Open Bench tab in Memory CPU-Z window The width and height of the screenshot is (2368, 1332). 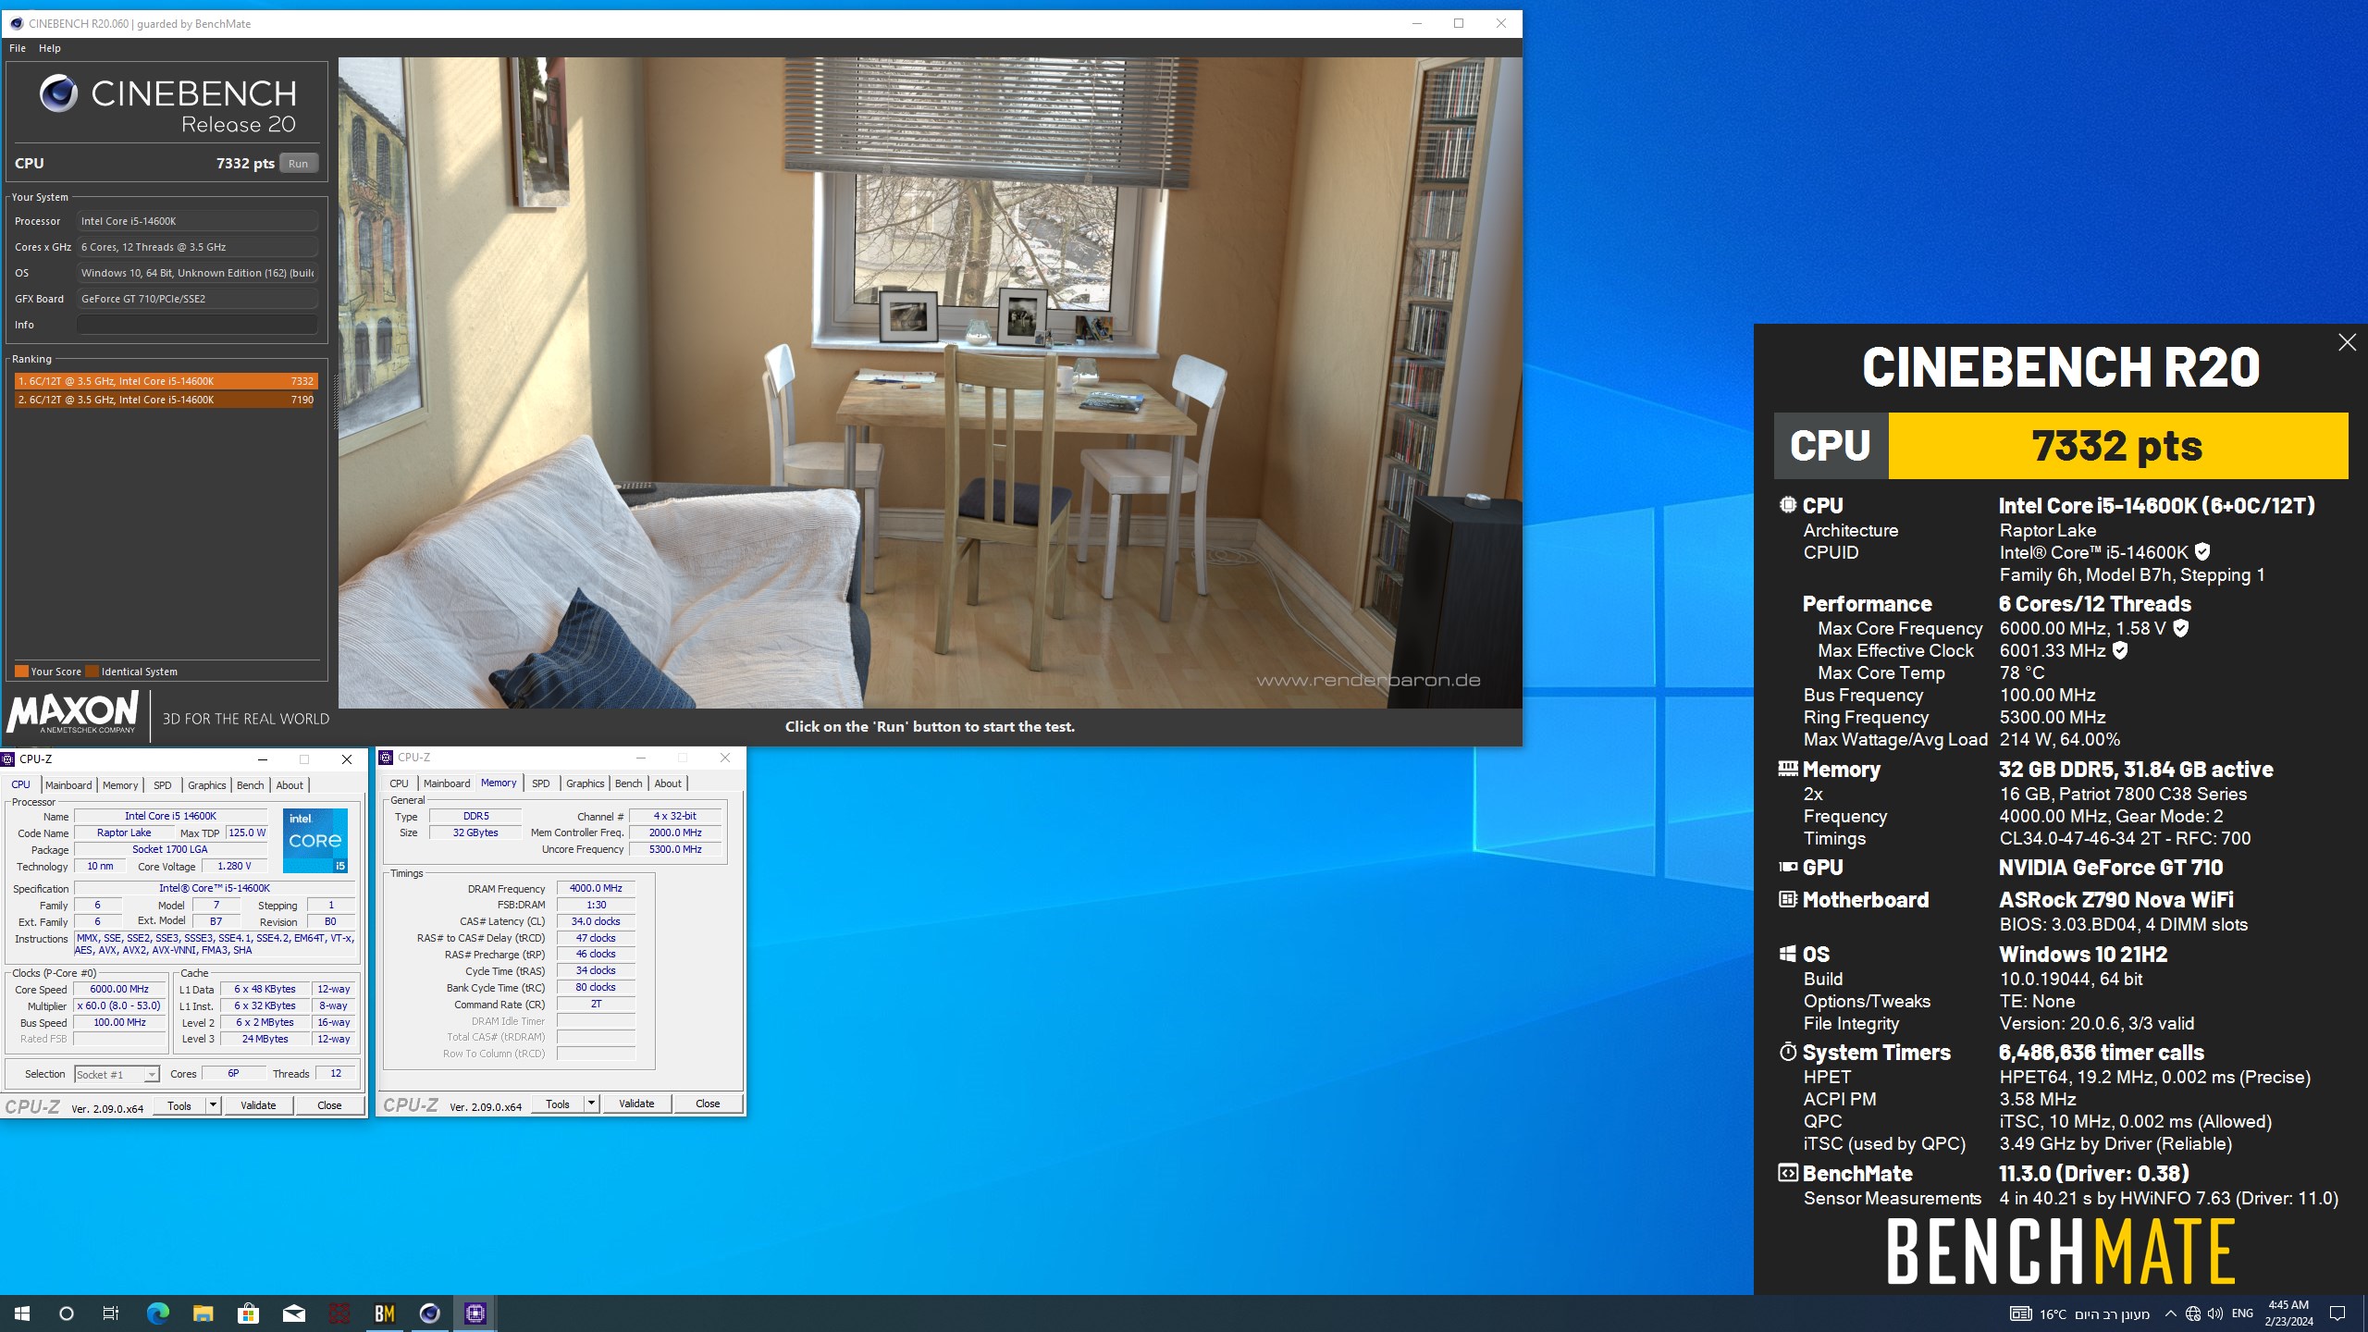point(628,783)
